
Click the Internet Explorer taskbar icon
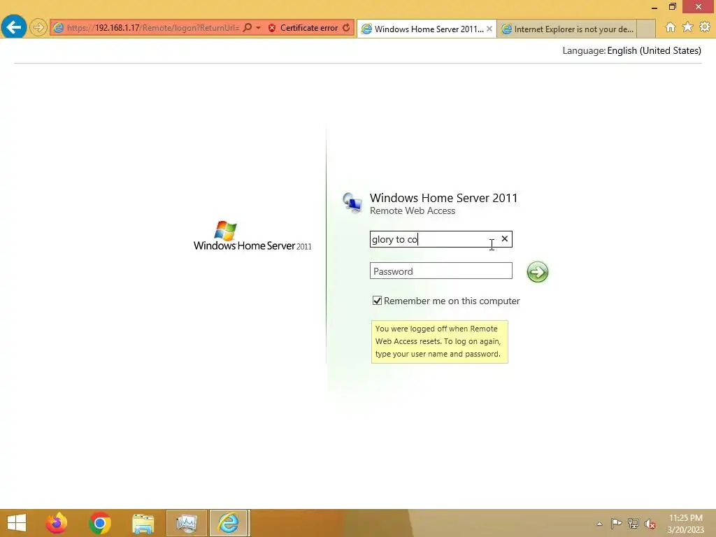click(x=229, y=523)
